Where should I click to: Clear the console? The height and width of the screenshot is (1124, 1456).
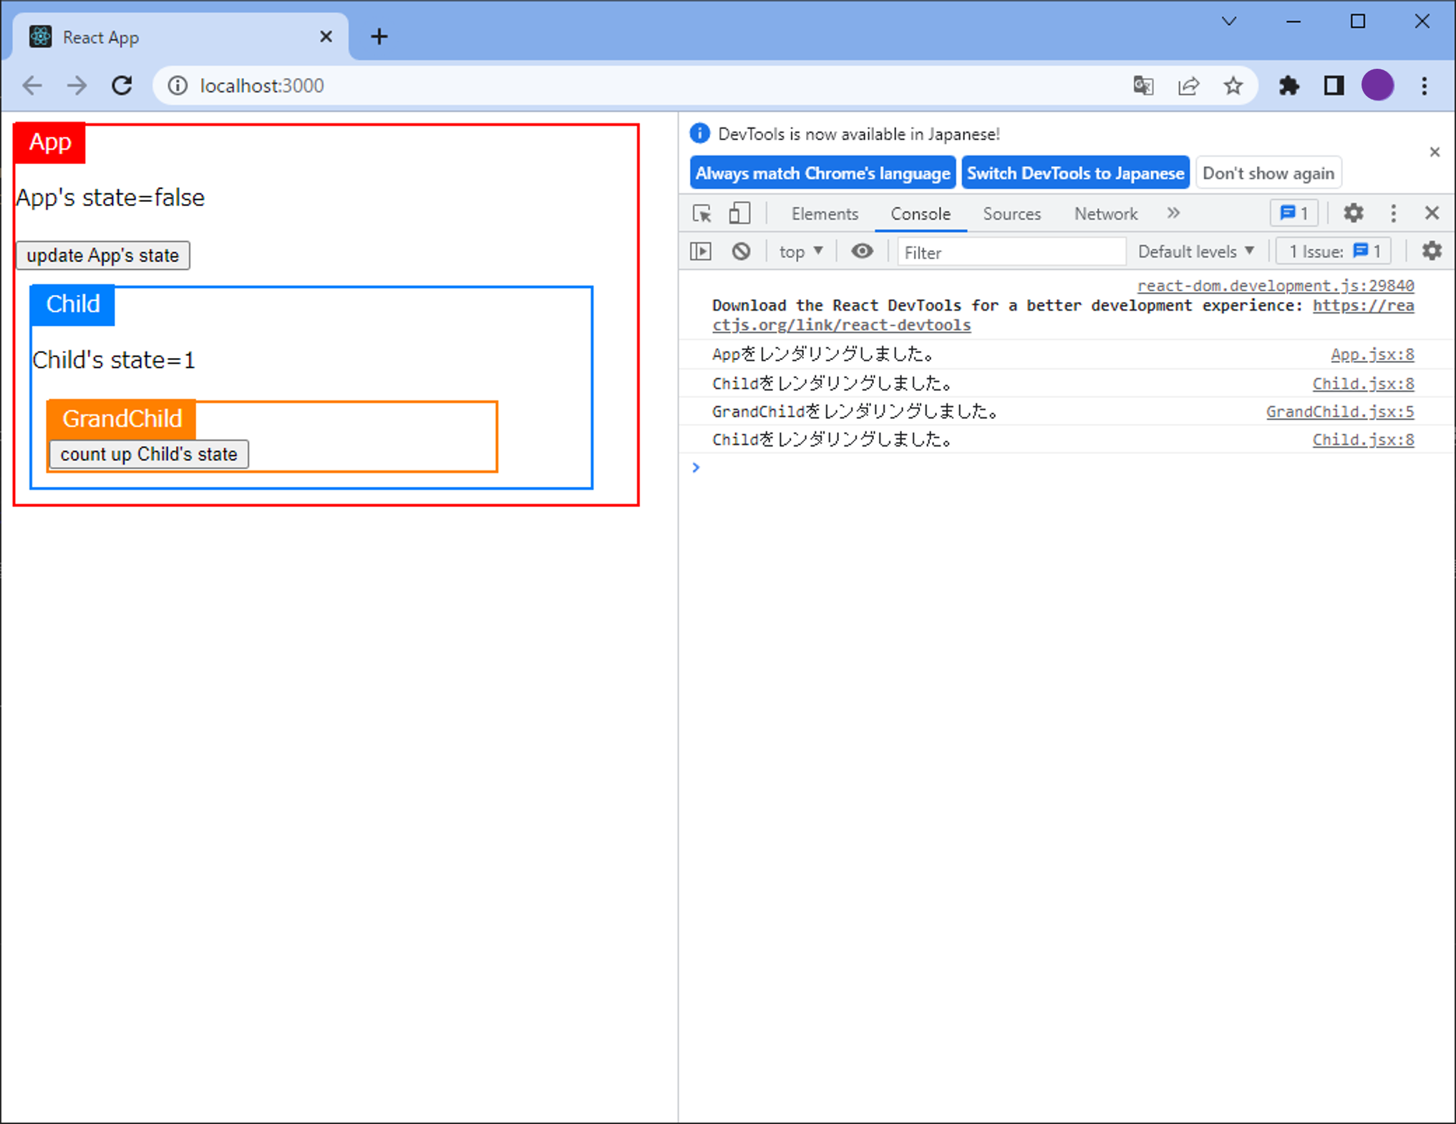click(x=741, y=252)
